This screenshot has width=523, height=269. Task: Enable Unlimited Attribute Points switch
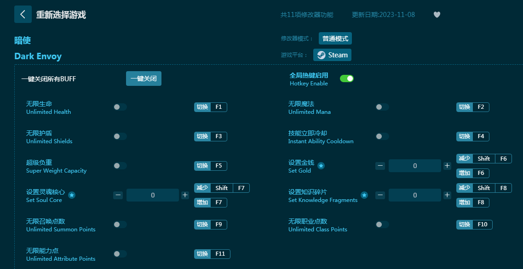[x=120, y=254]
